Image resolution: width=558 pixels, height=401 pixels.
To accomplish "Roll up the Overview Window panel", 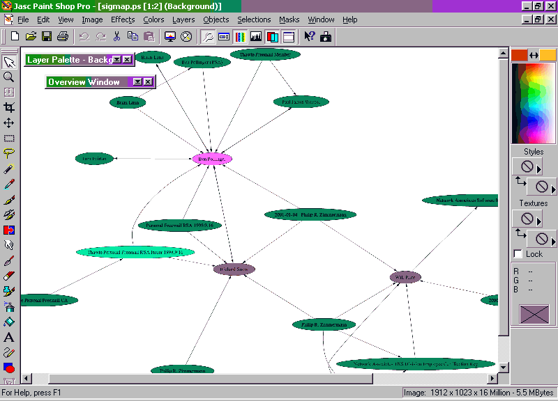I will [137, 82].
